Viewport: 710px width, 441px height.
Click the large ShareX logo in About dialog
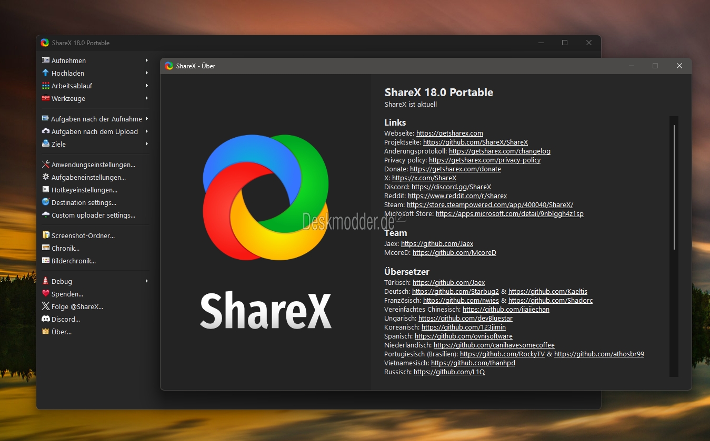(266, 198)
